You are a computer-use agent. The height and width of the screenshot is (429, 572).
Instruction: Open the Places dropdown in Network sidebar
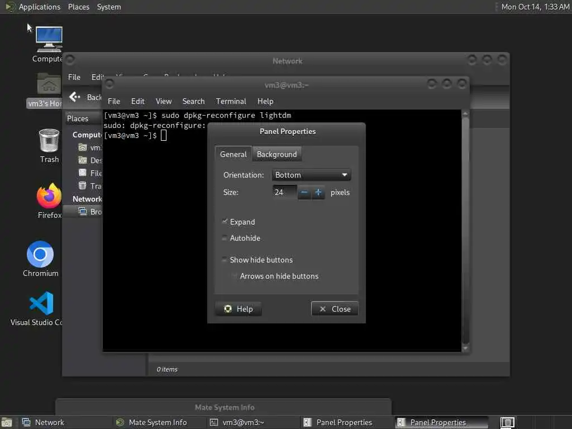click(83, 118)
